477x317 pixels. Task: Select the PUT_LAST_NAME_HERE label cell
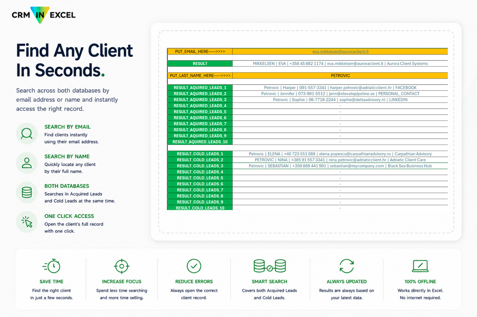pyautogui.click(x=200, y=76)
